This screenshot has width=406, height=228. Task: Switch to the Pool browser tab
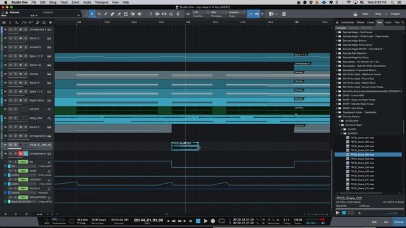click(397, 23)
